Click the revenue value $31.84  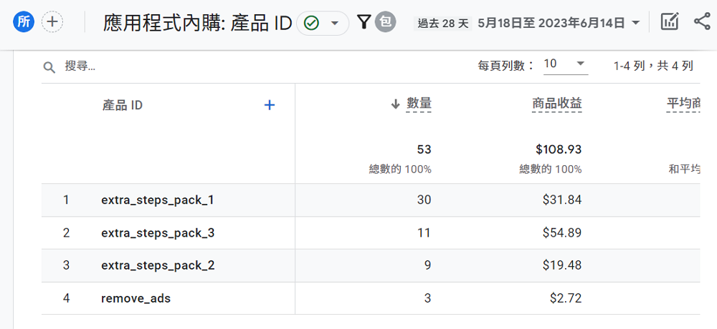coord(562,200)
